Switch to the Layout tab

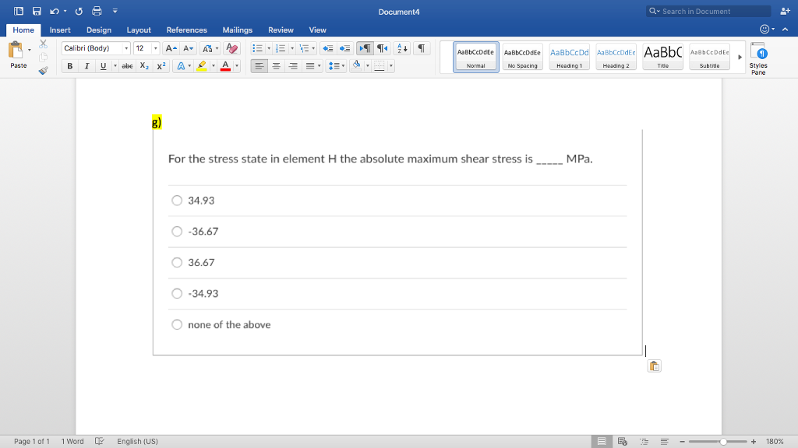click(x=139, y=30)
